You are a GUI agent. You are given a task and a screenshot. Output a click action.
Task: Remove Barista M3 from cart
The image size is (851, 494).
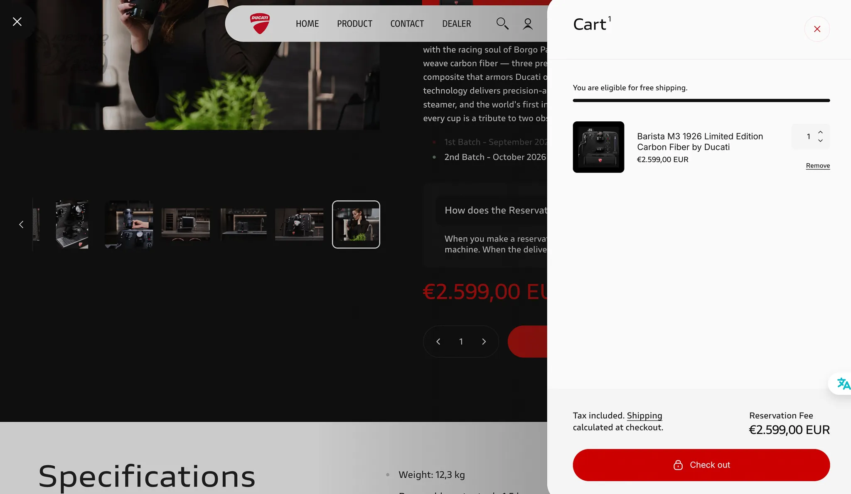(x=818, y=166)
